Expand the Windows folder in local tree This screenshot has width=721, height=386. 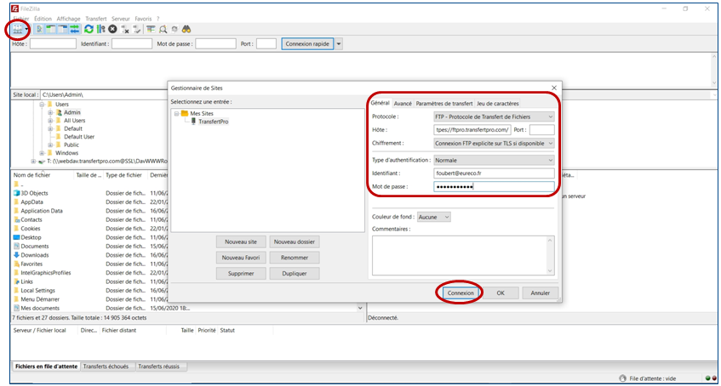(42, 152)
